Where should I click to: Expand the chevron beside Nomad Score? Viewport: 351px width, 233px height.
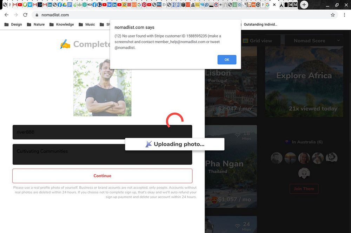click(338, 40)
